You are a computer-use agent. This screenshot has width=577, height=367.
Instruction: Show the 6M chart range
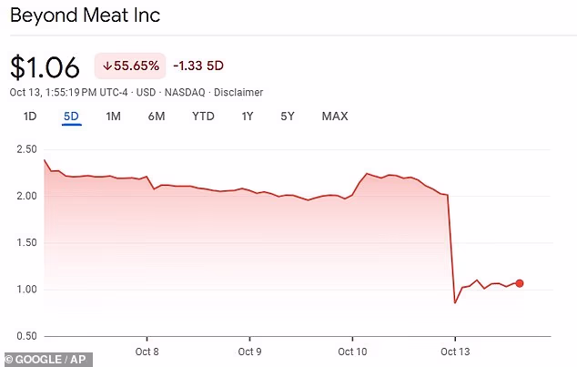pyautogui.click(x=156, y=116)
